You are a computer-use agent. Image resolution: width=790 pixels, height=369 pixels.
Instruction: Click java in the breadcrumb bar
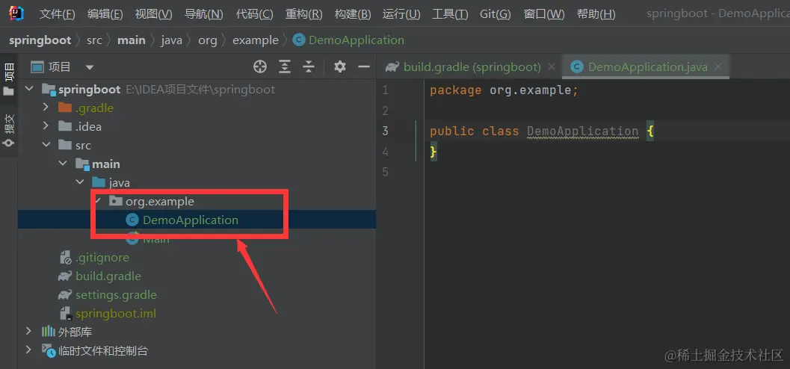click(x=172, y=40)
